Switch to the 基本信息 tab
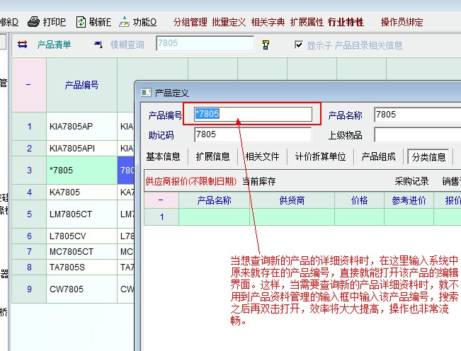The height and width of the screenshot is (351, 461). point(163,156)
